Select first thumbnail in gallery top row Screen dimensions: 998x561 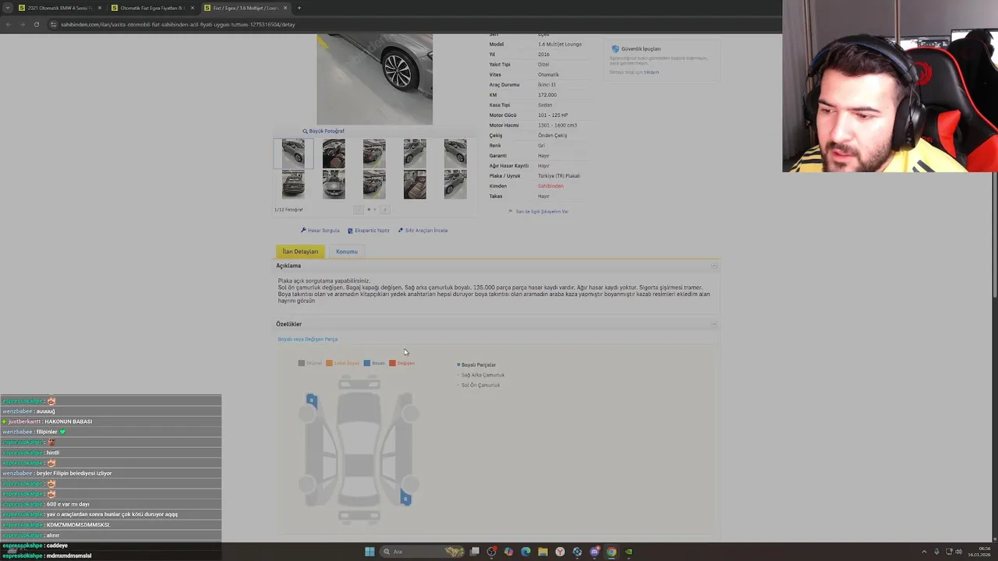[x=293, y=153]
